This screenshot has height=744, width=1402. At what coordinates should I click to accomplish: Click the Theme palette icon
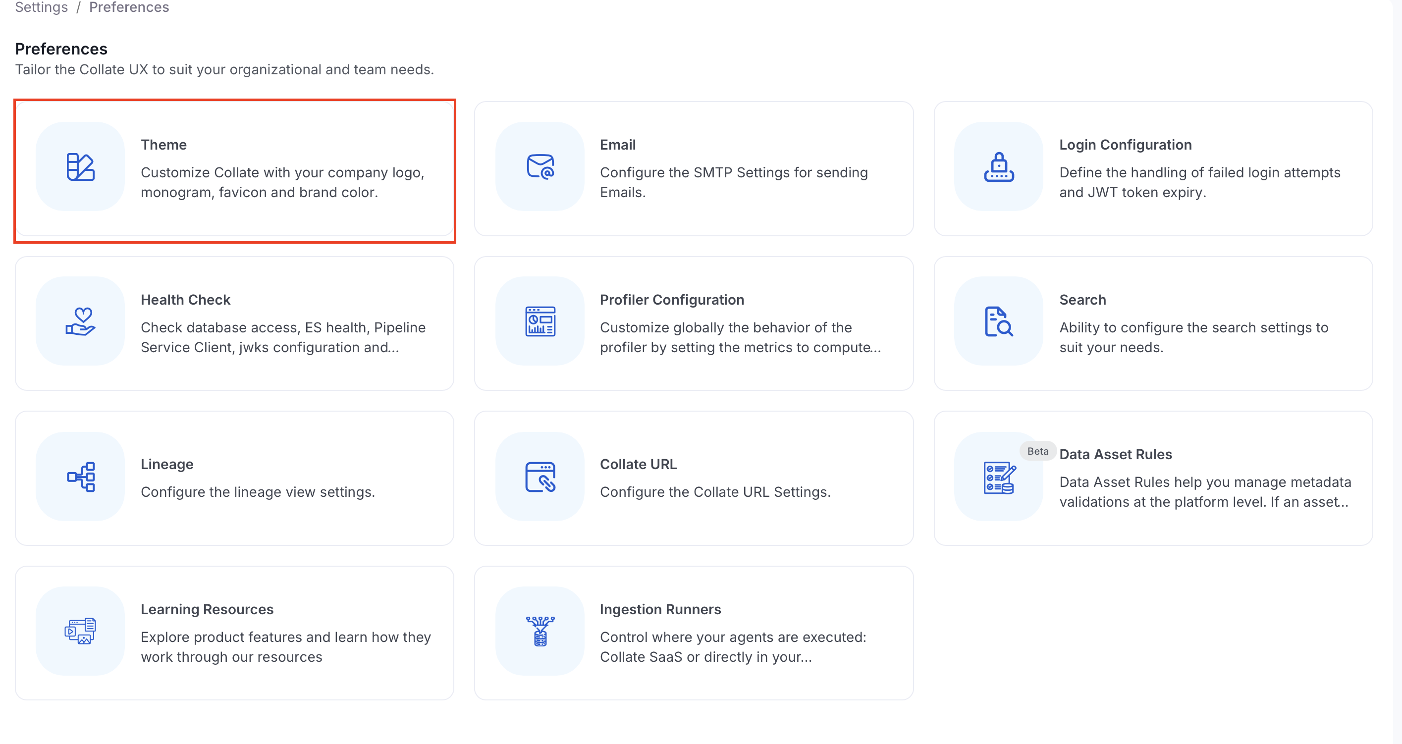click(x=81, y=166)
